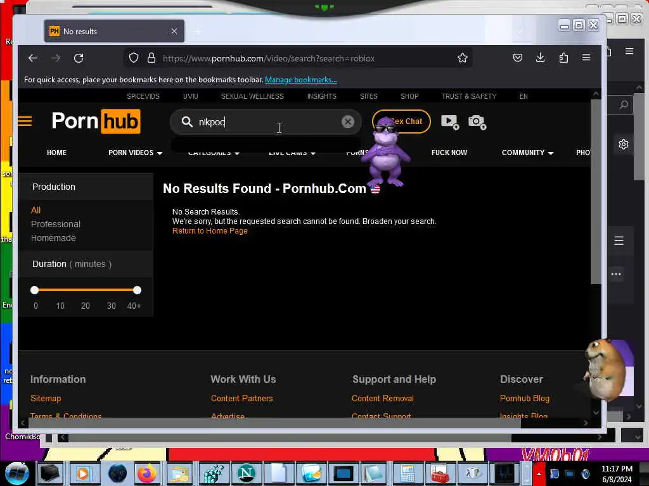Image resolution: width=649 pixels, height=486 pixels.
Task: Open the Netscape 'N' taskbar icon
Action: click(246, 473)
